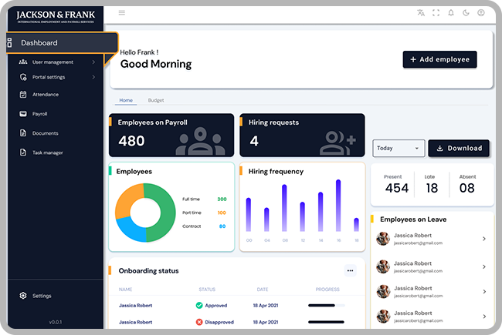
Task: Open the Onboarding status more options menu
Action: pyautogui.click(x=350, y=270)
